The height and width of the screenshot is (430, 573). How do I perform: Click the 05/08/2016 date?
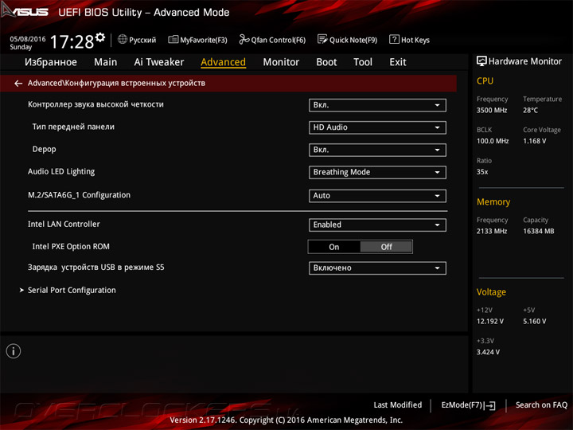pyautogui.click(x=28, y=39)
